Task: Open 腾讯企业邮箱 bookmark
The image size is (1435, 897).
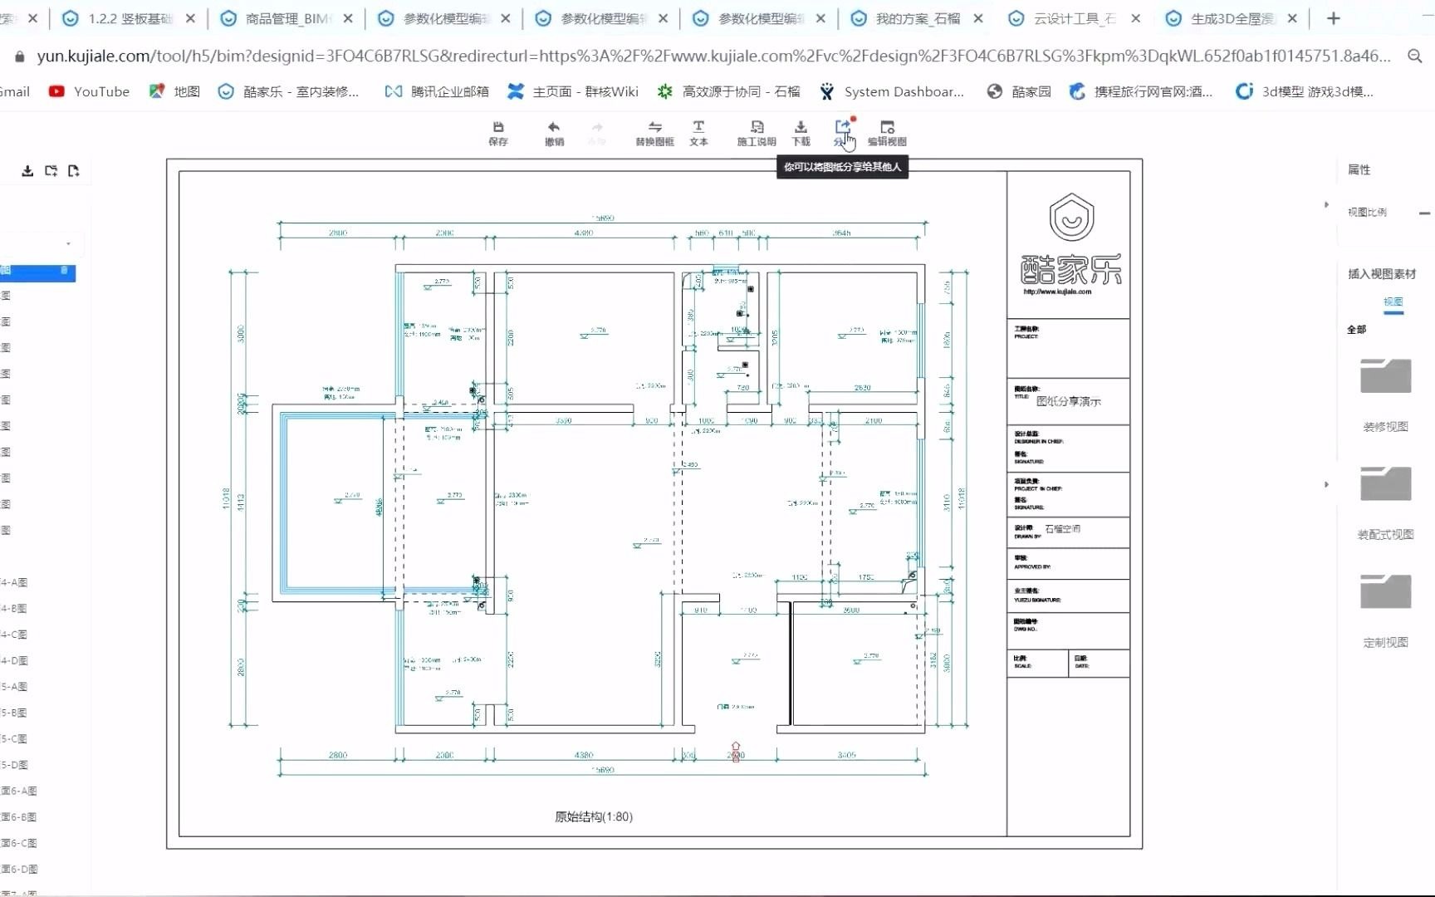Action: coord(437,91)
